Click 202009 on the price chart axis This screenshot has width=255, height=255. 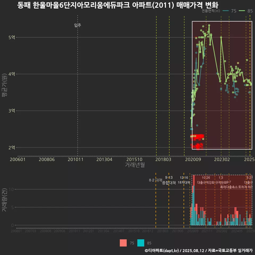click(193, 160)
